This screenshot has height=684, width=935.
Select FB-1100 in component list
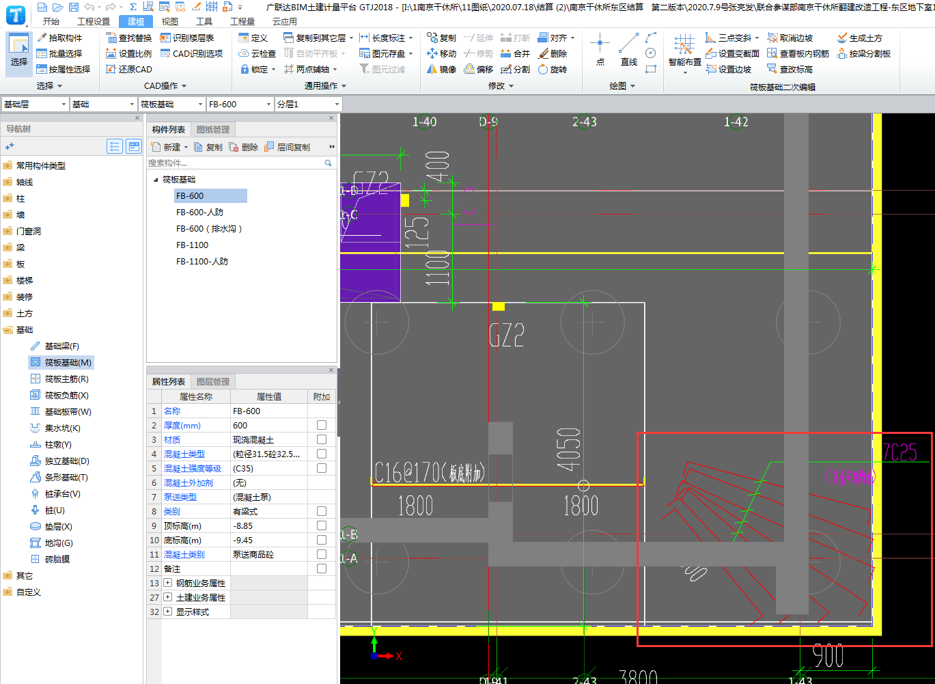click(x=193, y=245)
